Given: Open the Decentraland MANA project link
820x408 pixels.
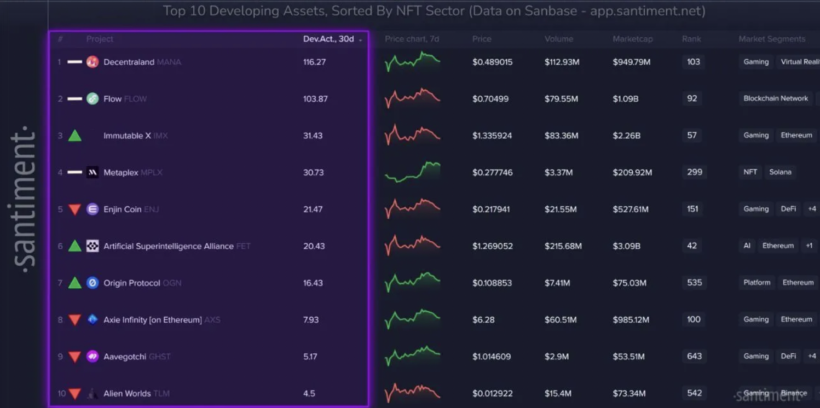Looking at the screenshot, I should [x=142, y=62].
